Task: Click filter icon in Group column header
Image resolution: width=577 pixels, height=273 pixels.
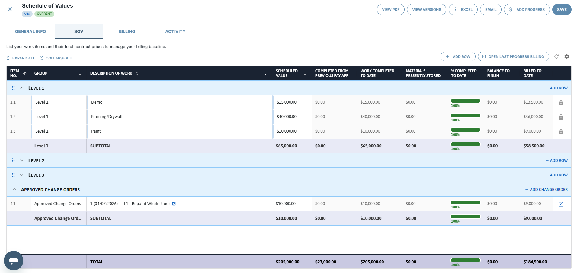Action: (x=80, y=73)
